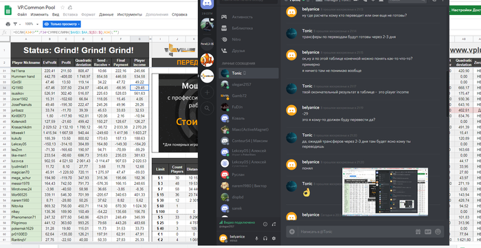The height and width of the screenshot is (248, 481).
Task: Select the lucovca nickname cell
Action: coord(26,161)
